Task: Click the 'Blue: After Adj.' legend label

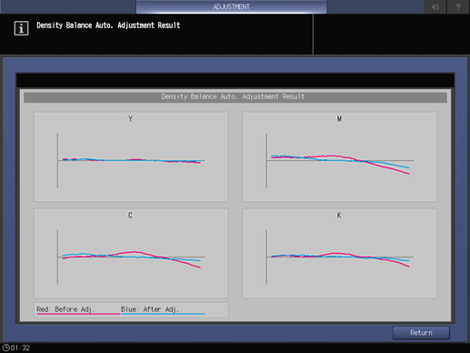Action: click(x=150, y=309)
